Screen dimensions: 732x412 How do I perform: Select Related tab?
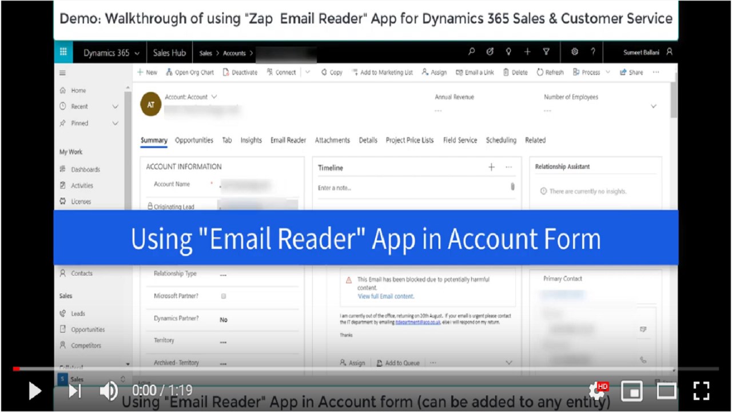pos(535,140)
